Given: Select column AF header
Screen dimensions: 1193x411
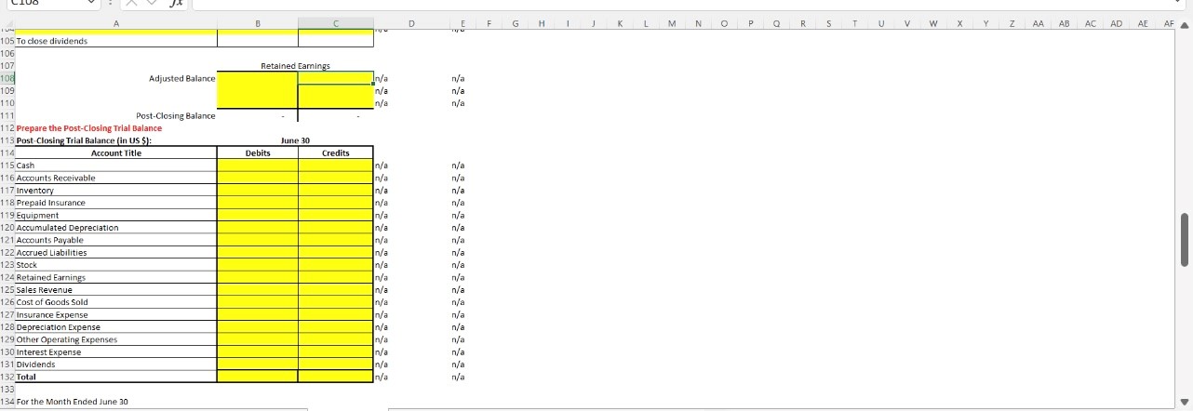Looking at the screenshot, I should click(x=1168, y=24).
